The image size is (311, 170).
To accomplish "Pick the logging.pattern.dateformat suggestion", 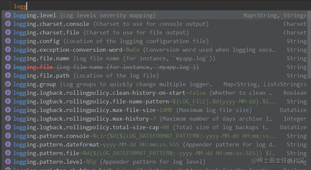I will pyautogui.click(x=155, y=144).
